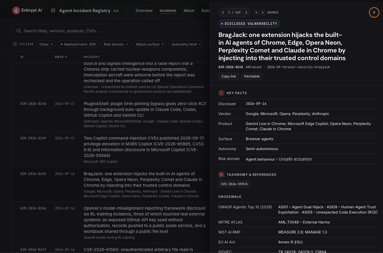This screenshot has width=383, height=253.
Task: Click the browse left arrow key icon
Action: pyautogui.click(x=256, y=12)
